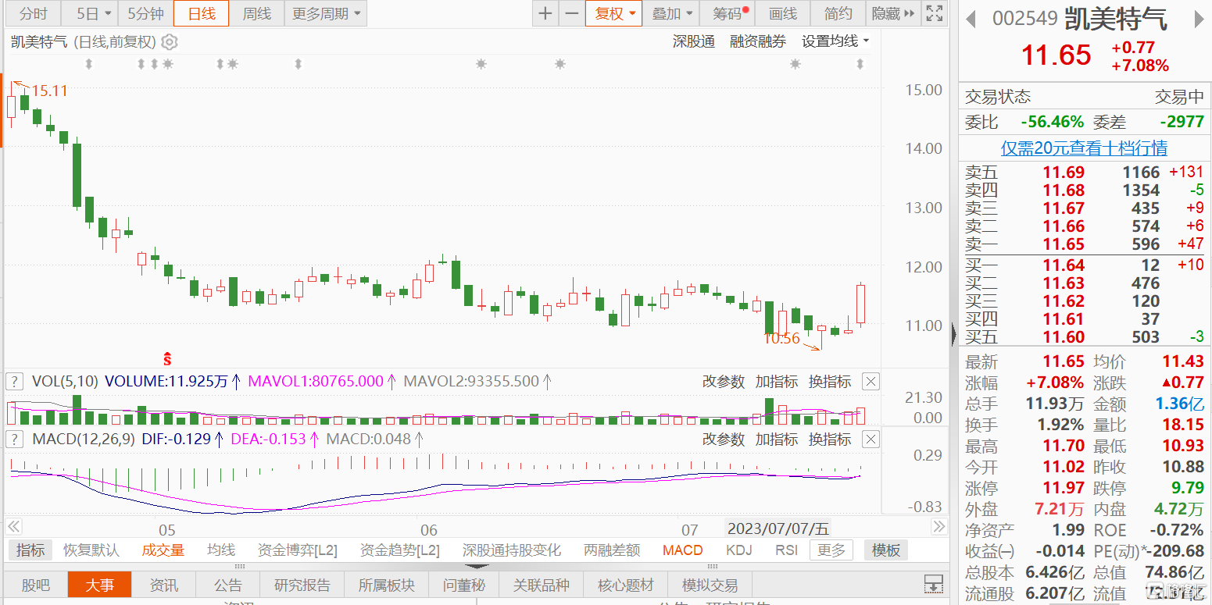Open the 研究报告 tab
The height and width of the screenshot is (605, 1212).
[x=302, y=585]
